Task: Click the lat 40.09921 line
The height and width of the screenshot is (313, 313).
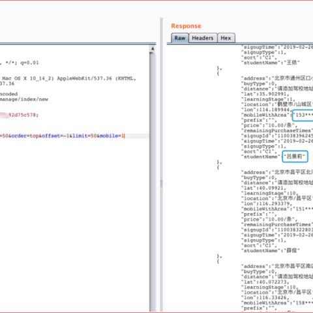Action: (x=263, y=188)
